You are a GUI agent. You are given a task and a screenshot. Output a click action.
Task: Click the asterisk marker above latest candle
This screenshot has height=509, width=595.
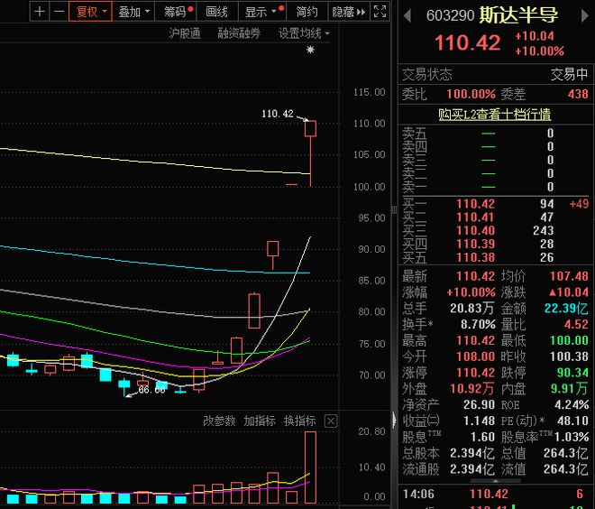(310, 50)
